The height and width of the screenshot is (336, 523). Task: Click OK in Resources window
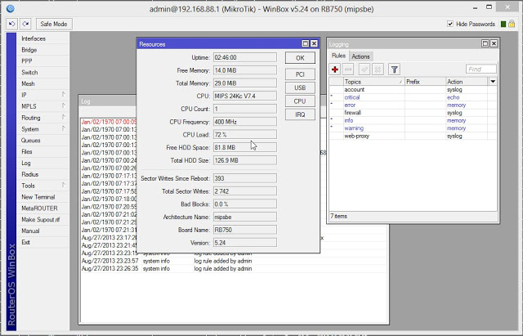pyautogui.click(x=300, y=58)
